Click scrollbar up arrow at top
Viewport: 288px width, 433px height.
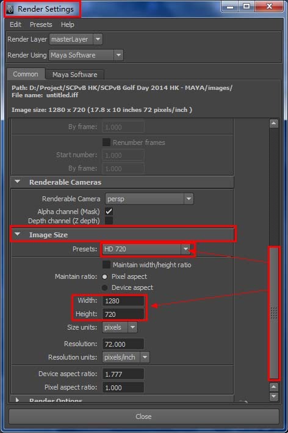[x=274, y=124]
